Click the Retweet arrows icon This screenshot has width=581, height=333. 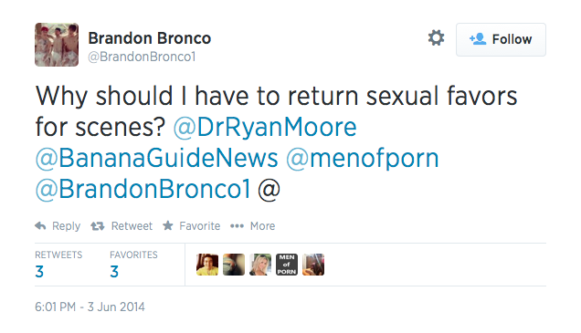(x=98, y=225)
